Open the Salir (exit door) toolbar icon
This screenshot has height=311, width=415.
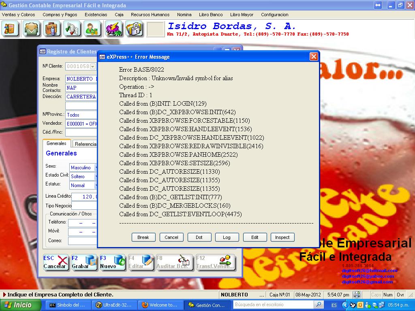tap(10, 29)
